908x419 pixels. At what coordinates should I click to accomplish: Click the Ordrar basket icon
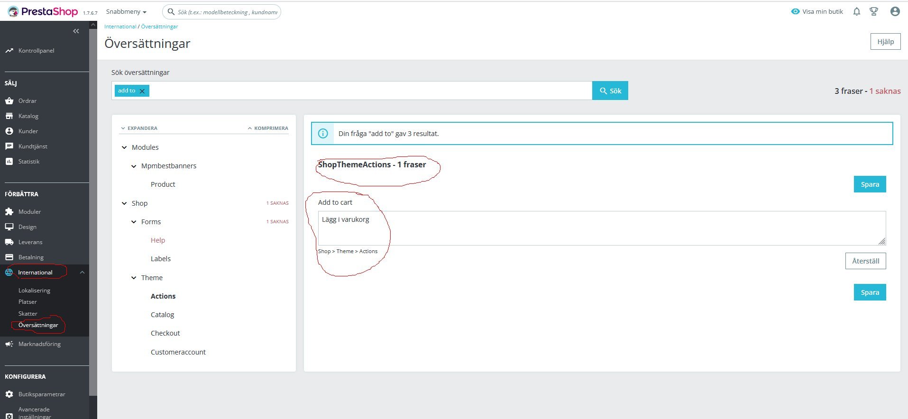point(9,101)
